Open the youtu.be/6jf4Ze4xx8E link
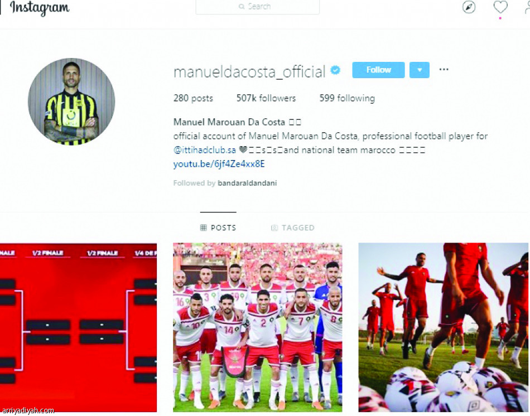 tap(219, 165)
